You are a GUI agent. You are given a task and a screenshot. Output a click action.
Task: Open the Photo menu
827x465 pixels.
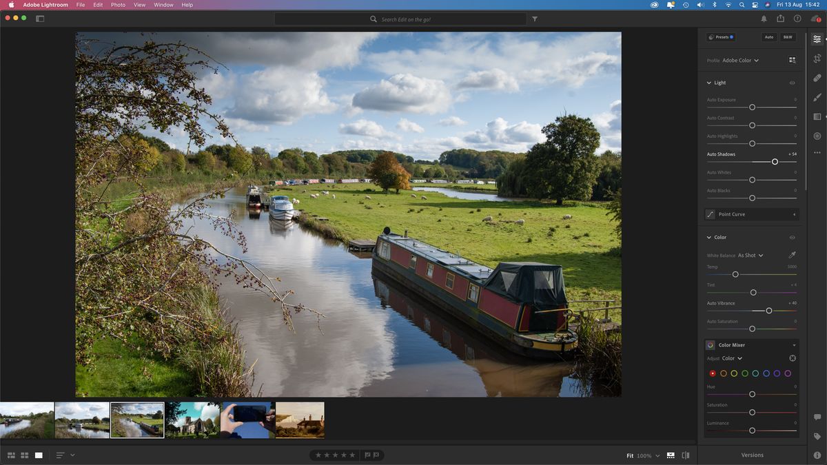117,5
